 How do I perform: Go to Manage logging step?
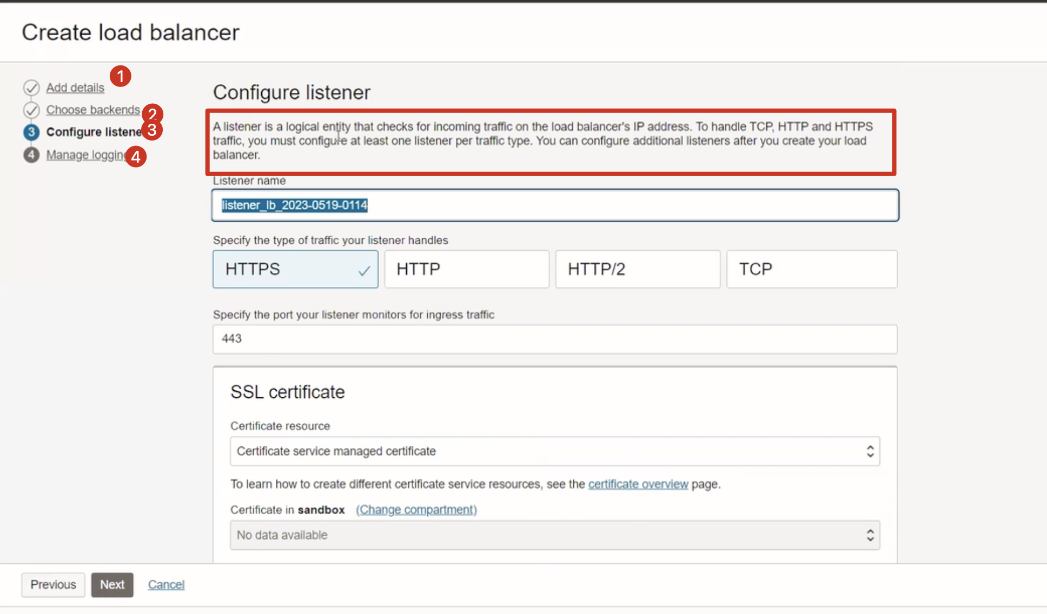[x=85, y=155]
